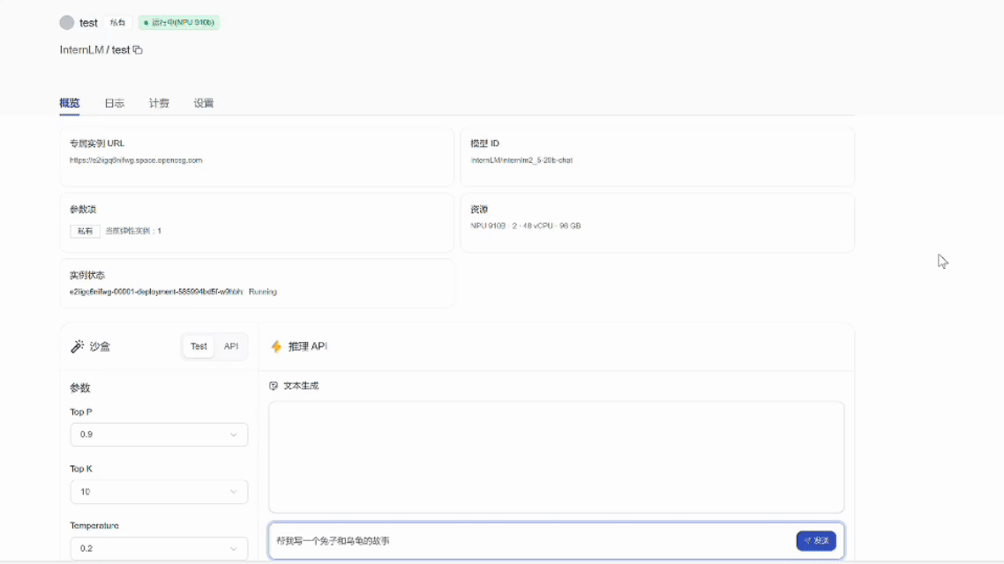Click the 私有 tag under 参数项
Image resolution: width=1004 pixels, height=564 pixels.
click(x=85, y=230)
